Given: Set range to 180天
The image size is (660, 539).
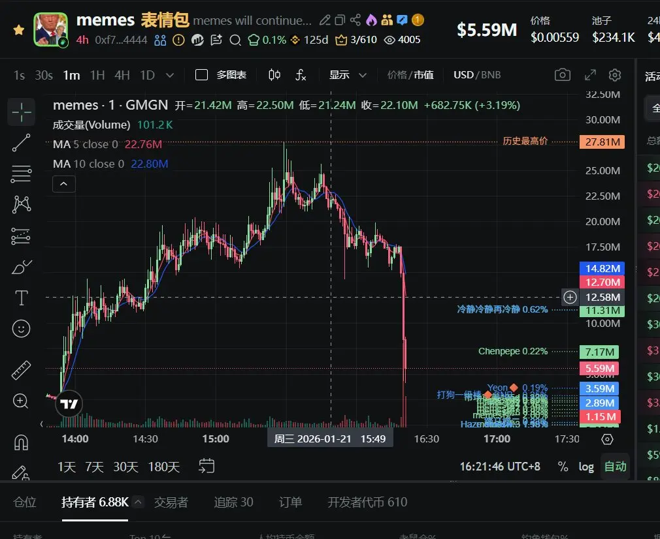Looking at the screenshot, I should tap(164, 467).
